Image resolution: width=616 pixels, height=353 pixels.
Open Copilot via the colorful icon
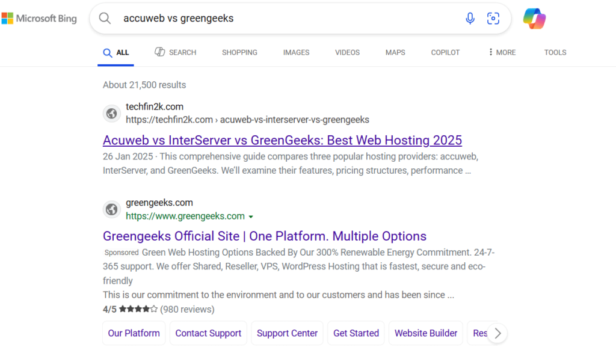534,19
